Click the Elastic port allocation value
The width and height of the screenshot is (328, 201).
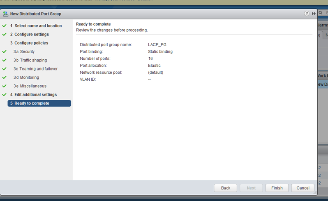tap(154, 65)
